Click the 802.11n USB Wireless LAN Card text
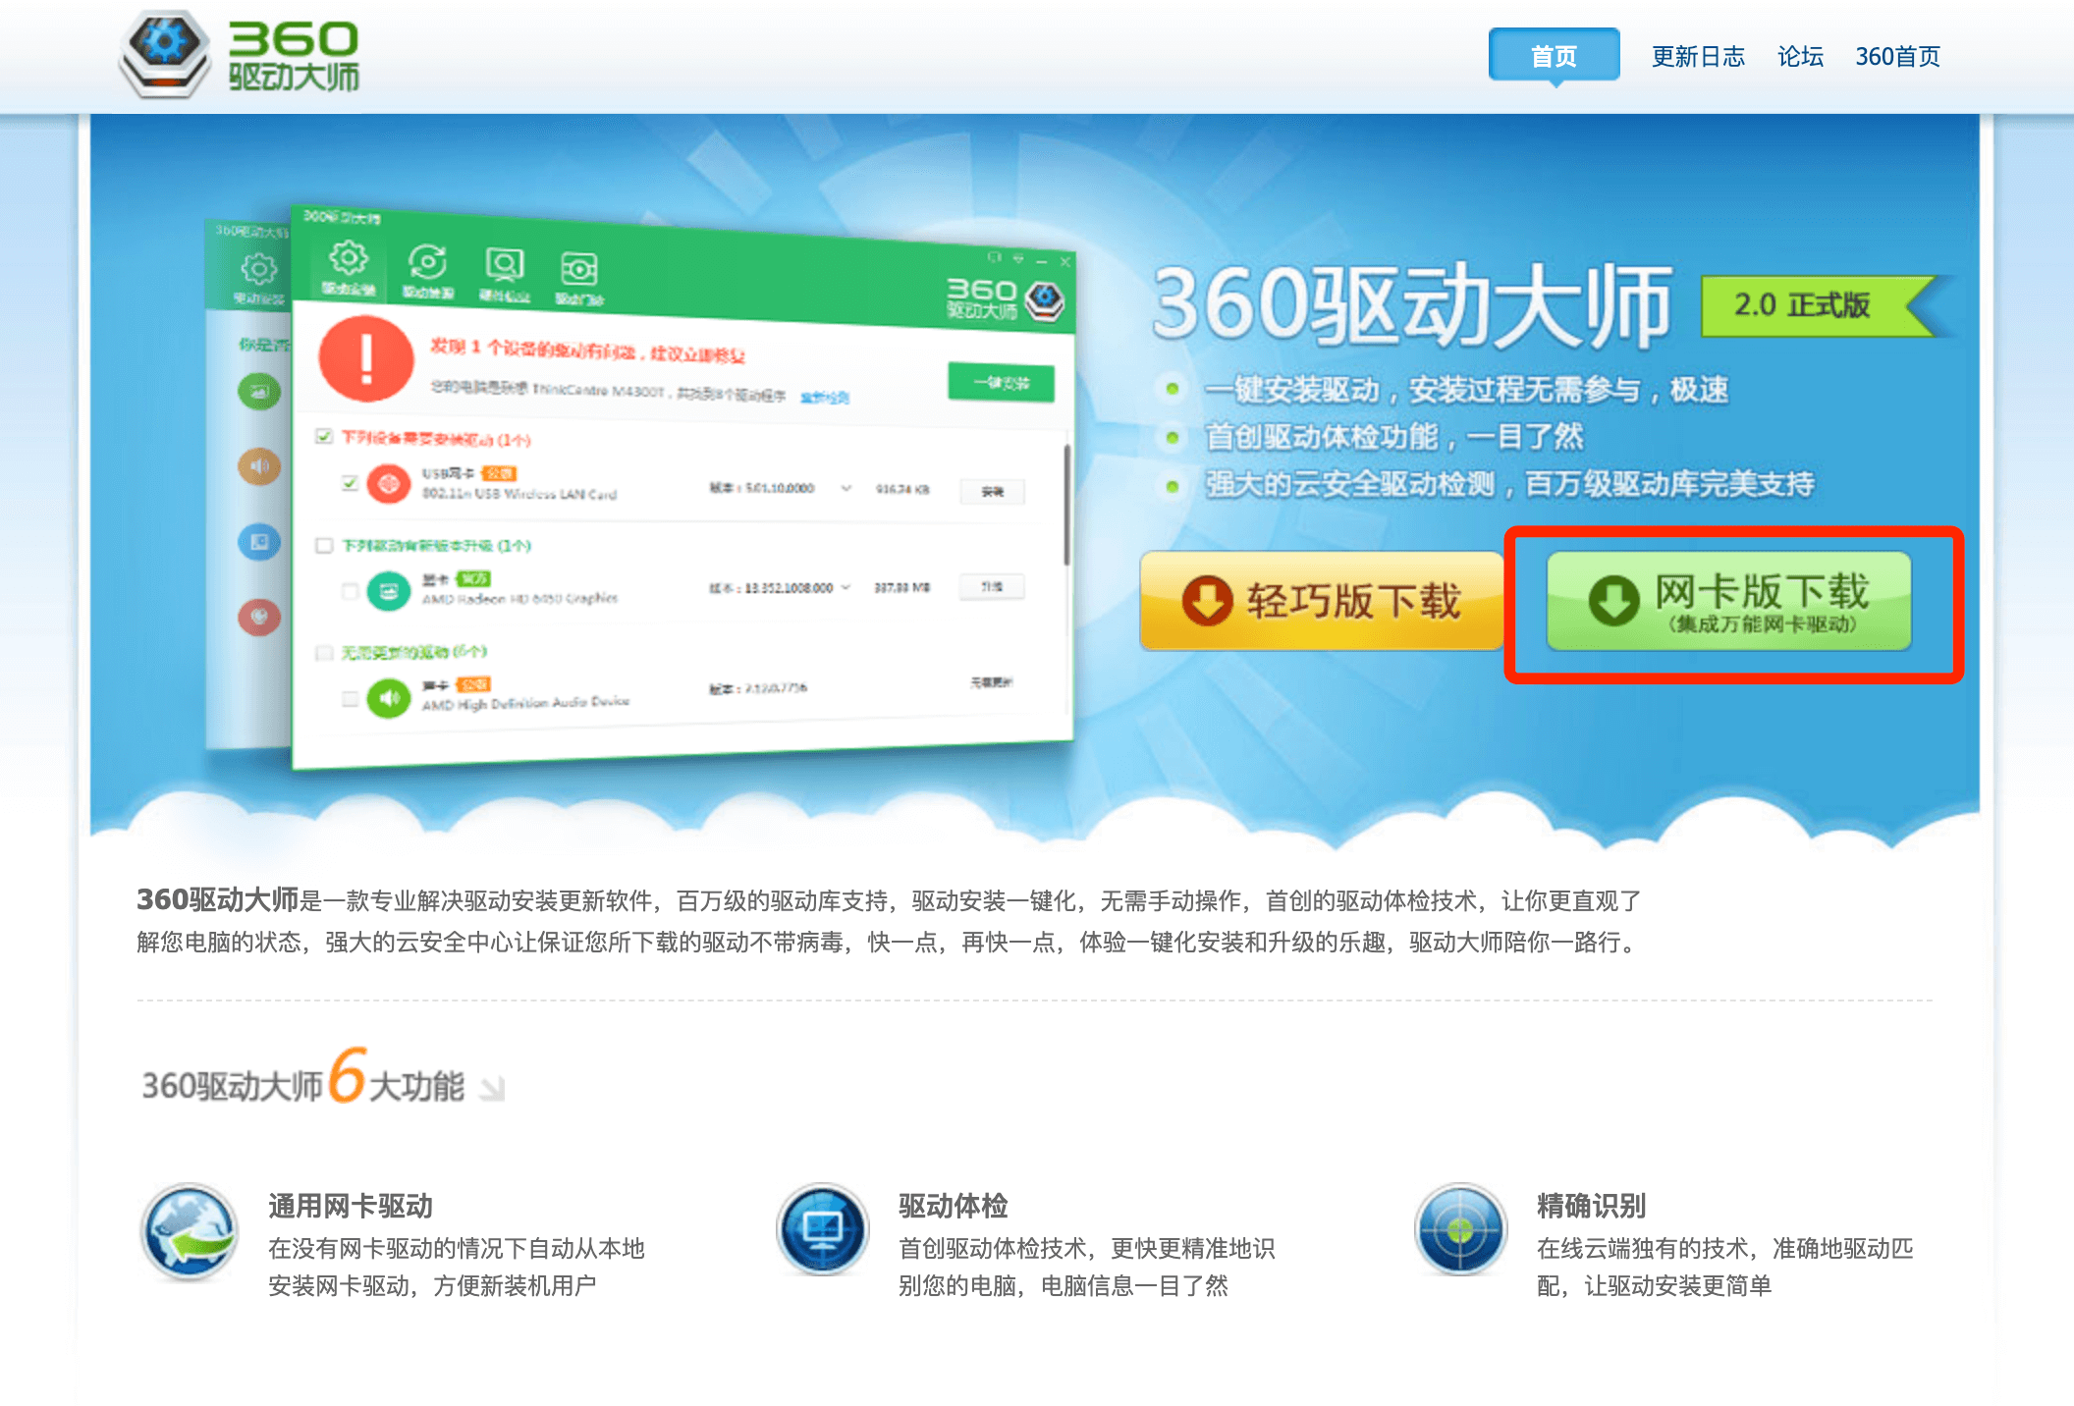 tap(519, 494)
